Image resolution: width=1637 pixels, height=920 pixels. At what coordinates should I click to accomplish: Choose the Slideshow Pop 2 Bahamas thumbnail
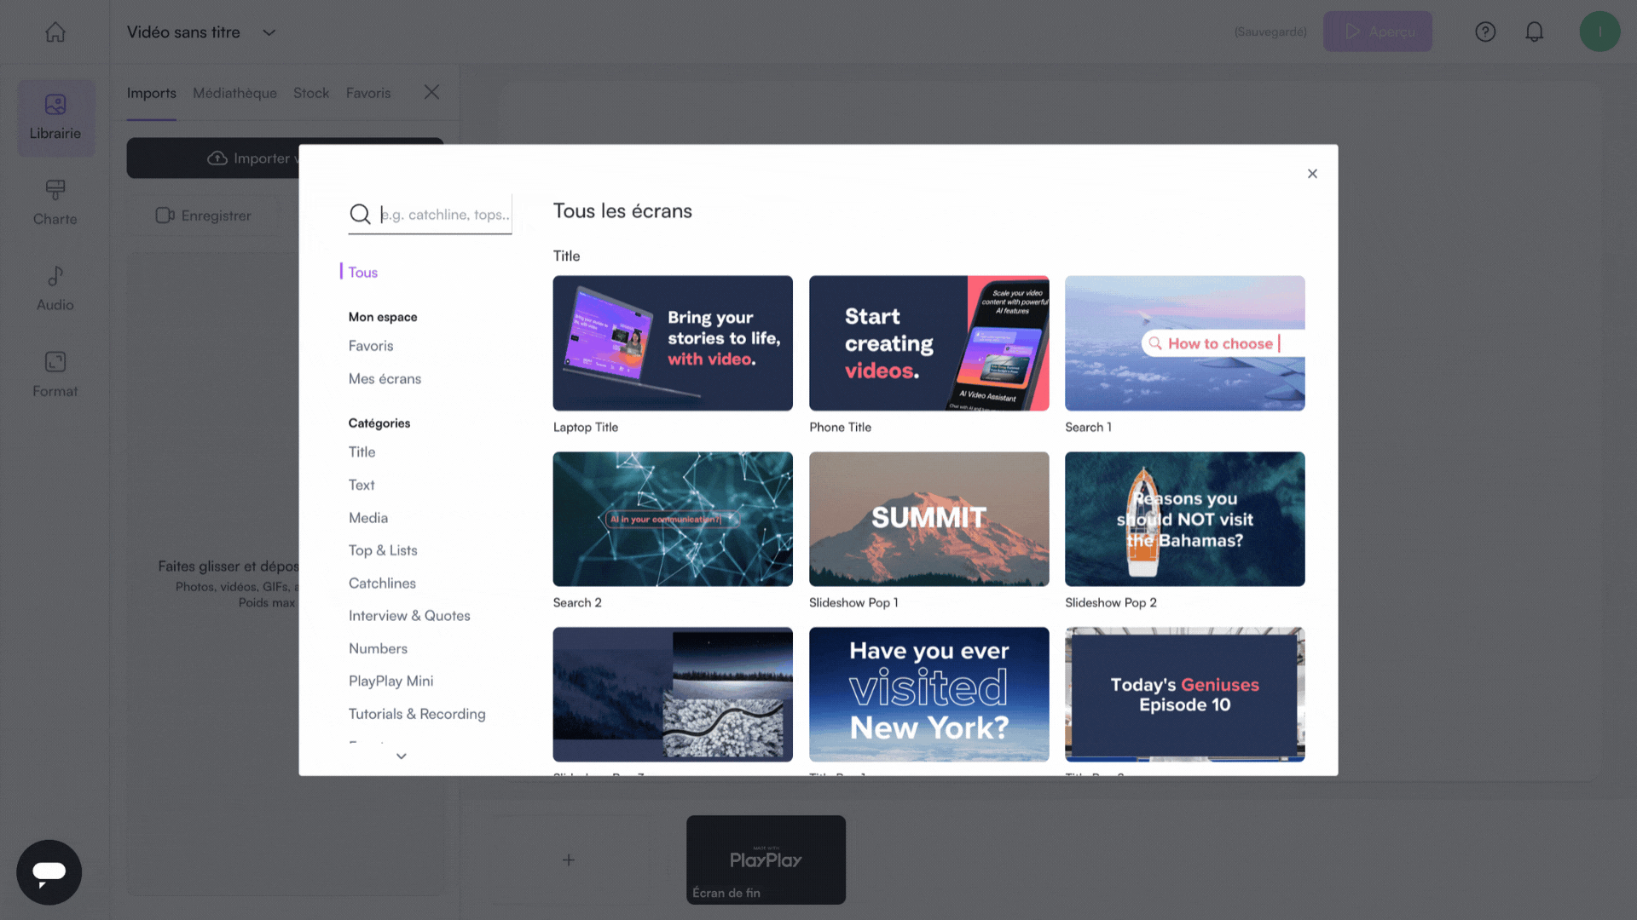[x=1185, y=519]
